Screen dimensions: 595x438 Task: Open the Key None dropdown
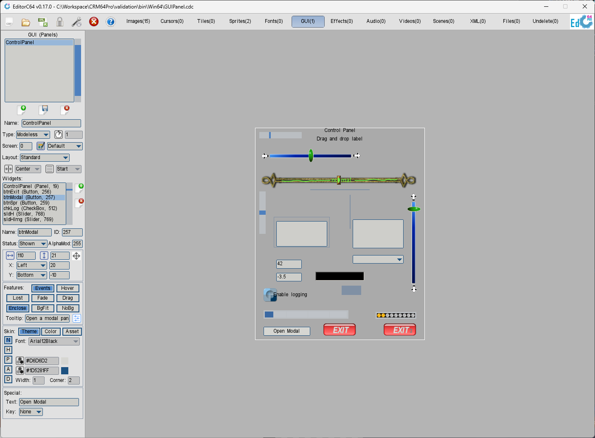pyautogui.click(x=31, y=412)
